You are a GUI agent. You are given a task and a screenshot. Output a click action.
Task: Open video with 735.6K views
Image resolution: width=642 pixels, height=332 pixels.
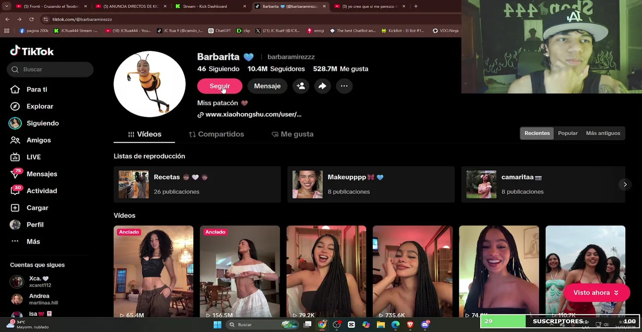(412, 272)
